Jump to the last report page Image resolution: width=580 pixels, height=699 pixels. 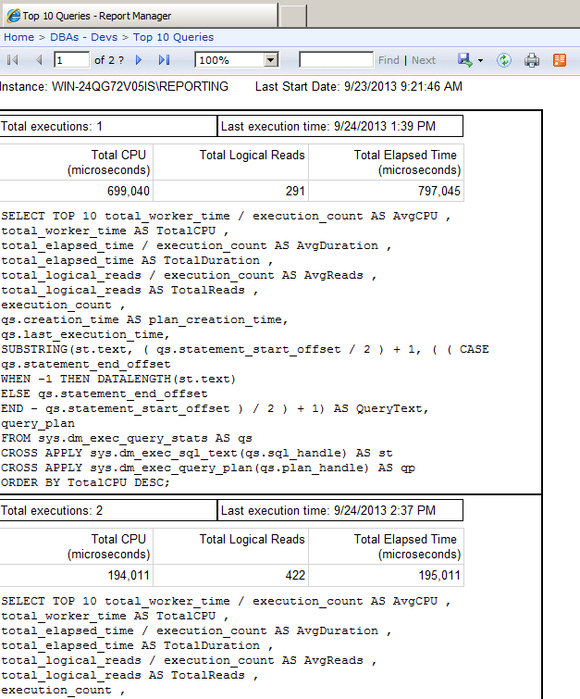pyautogui.click(x=164, y=60)
